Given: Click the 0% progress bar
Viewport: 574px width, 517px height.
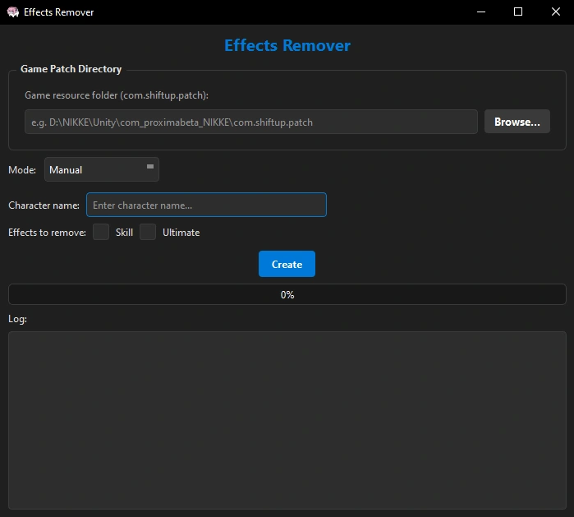Looking at the screenshot, I should (287, 294).
